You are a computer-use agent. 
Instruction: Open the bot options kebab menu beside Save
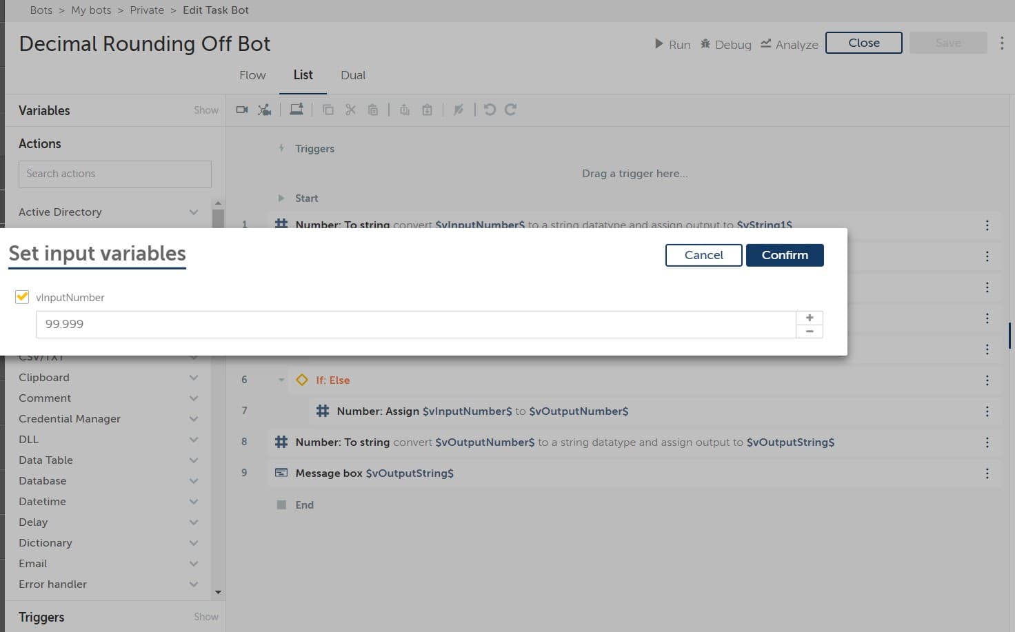(x=1002, y=43)
